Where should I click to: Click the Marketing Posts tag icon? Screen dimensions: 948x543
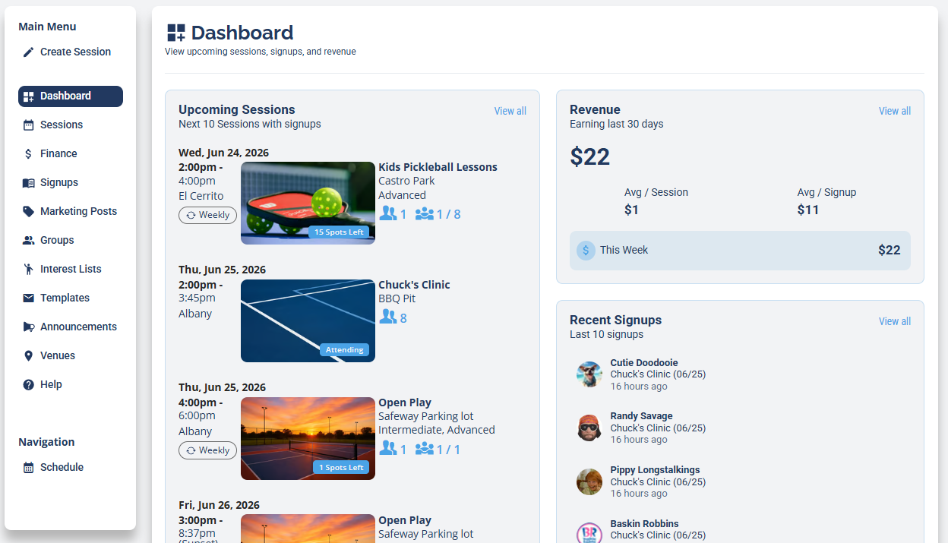pyautogui.click(x=28, y=211)
